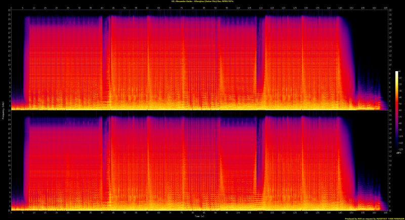The image size is (405, 220).
Task: Click the 5 second tick on top time axis
Action: click(22, 8)
